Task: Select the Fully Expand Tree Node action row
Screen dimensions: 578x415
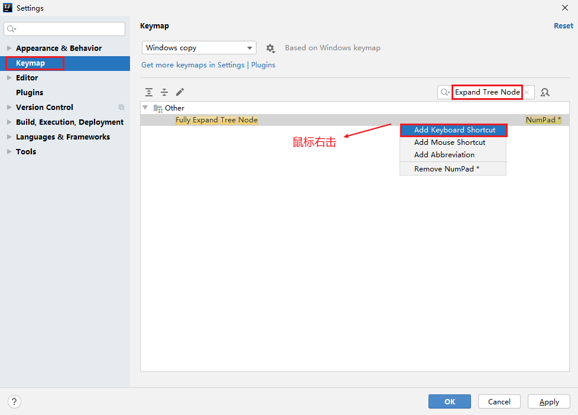Action: click(x=355, y=120)
